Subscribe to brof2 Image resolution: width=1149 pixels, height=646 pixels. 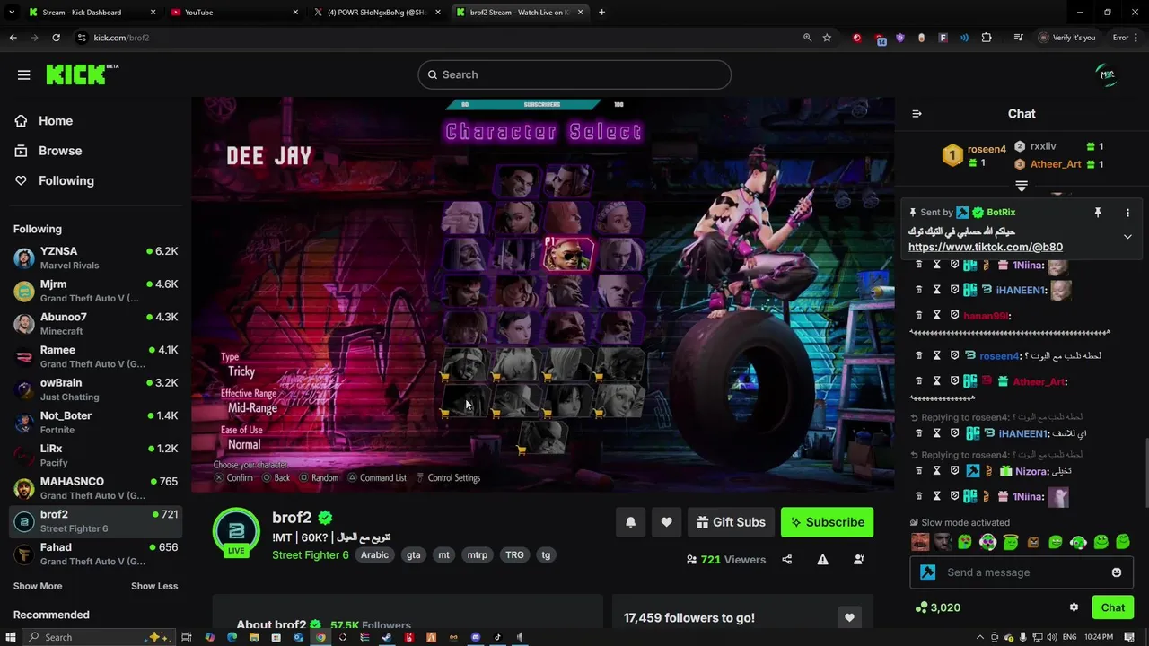[x=827, y=522]
